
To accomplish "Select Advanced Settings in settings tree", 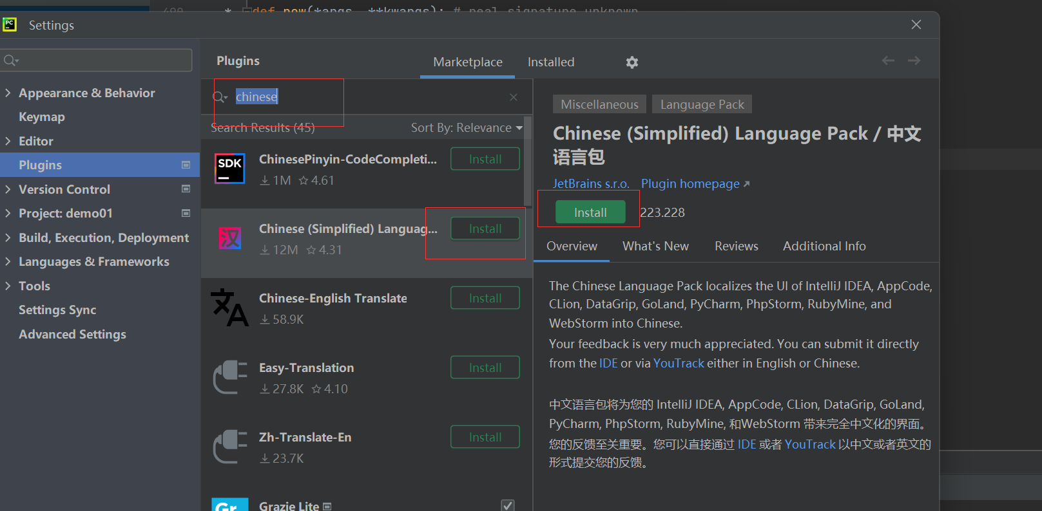I will (72, 334).
